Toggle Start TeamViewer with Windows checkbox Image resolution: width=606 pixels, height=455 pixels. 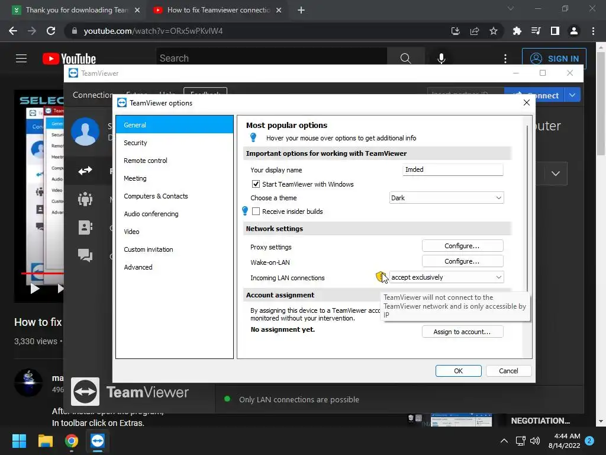[256, 184]
